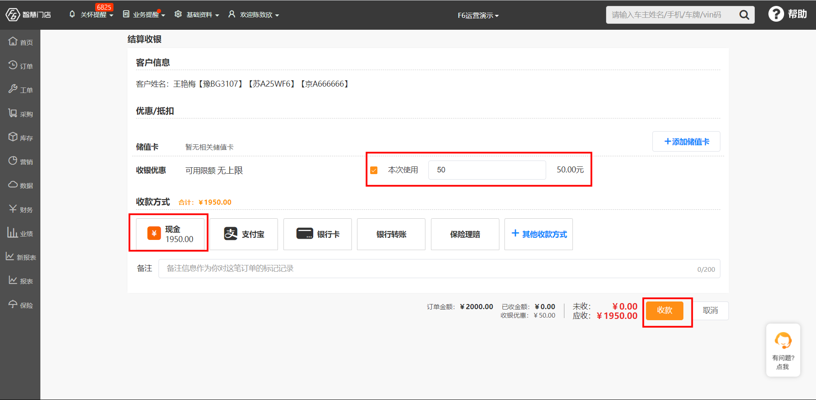The width and height of the screenshot is (816, 400).
Task: Focus the 备注 remark input field
Action: [x=439, y=268]
